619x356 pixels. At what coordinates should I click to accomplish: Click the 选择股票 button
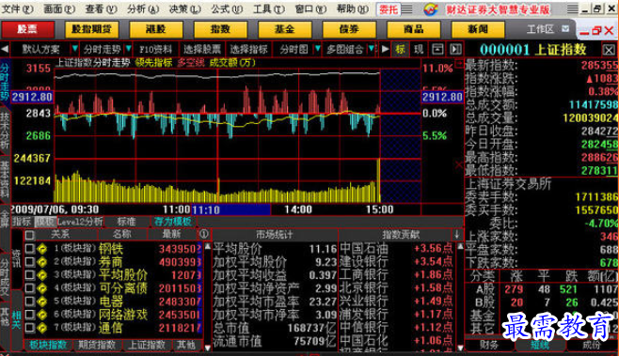pyautogui.click(x=202, y=49)
